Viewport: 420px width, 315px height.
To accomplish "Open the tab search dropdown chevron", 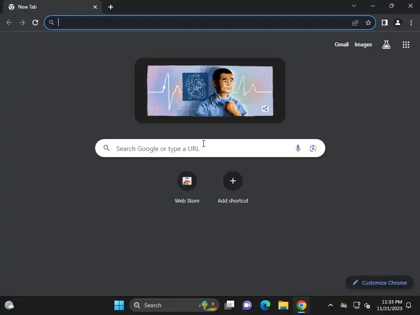I will pos(354,6).
